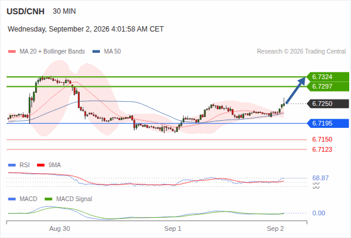Viewport: 351px width, 238px height.
Task: Click the RSI blue legend swatch
Action: pyautogui.click(x=12, y=165)
